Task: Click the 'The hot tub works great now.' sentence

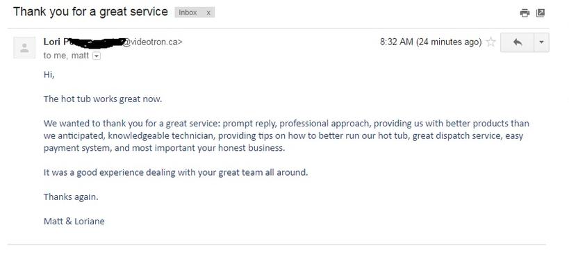Action: coord(103,99)
